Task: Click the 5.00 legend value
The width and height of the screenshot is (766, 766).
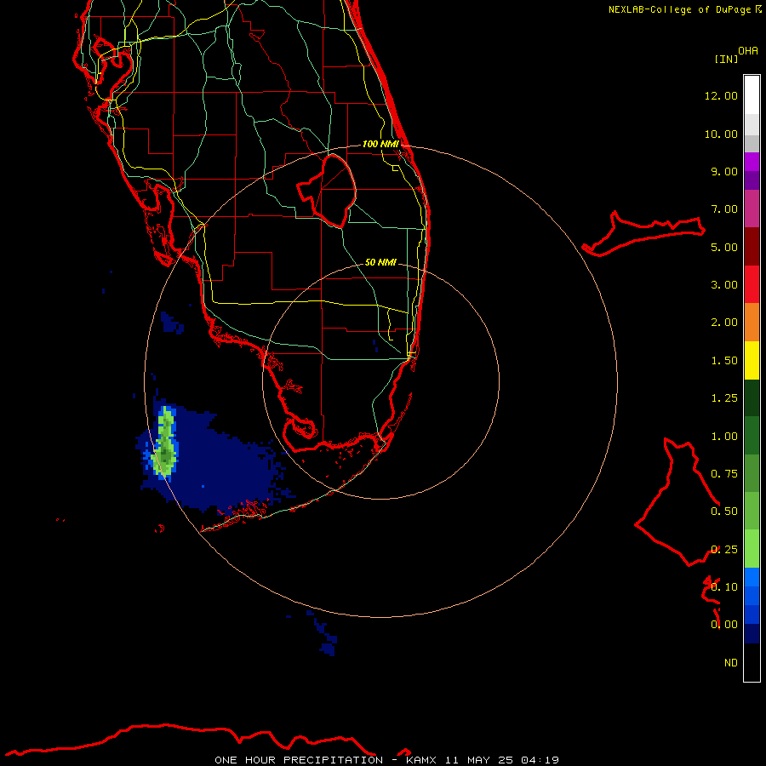Action: point(724,247)
